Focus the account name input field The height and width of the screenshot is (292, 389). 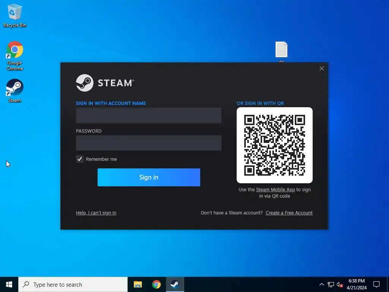[x=149, y=116]
